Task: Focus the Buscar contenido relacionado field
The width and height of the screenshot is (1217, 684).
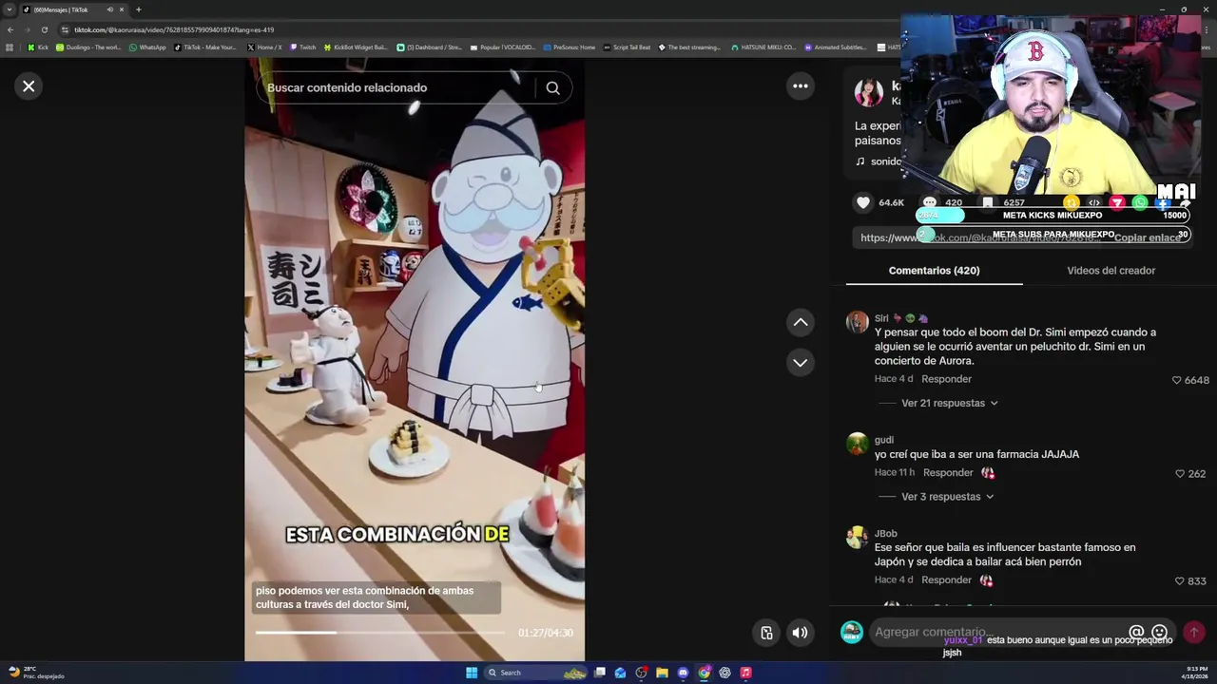Action: coord(395,87)
